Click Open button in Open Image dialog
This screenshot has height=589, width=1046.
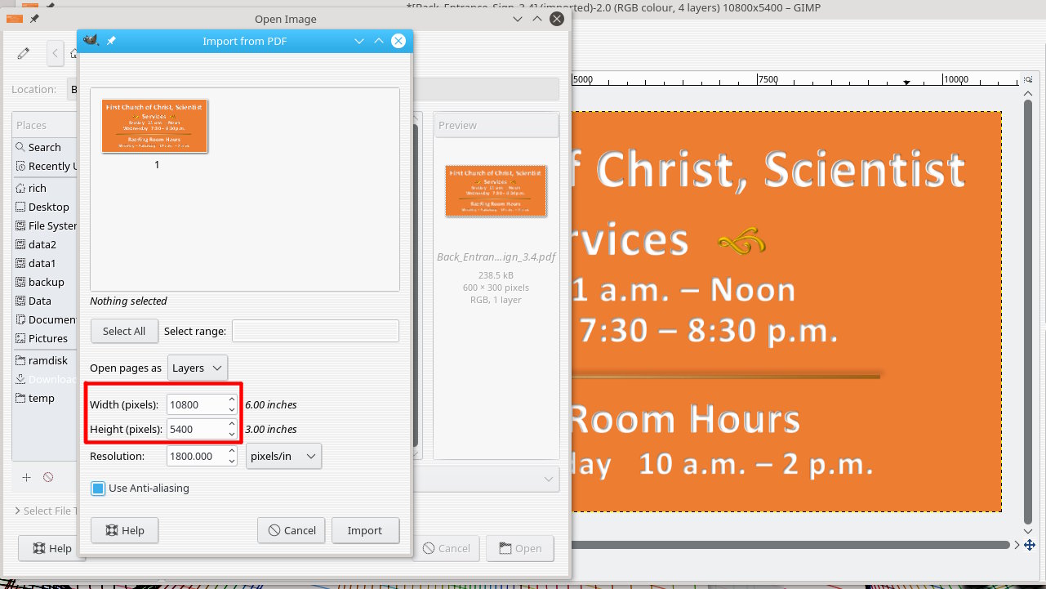(x=519, y=548)
